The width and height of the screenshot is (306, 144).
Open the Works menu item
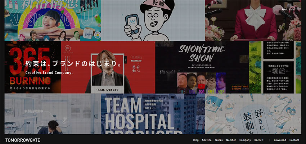(x=219, y=140)
